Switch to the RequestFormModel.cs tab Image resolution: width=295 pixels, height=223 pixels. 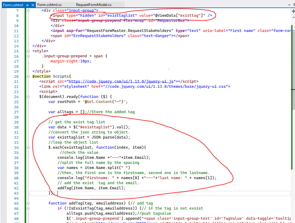point(94,5)
